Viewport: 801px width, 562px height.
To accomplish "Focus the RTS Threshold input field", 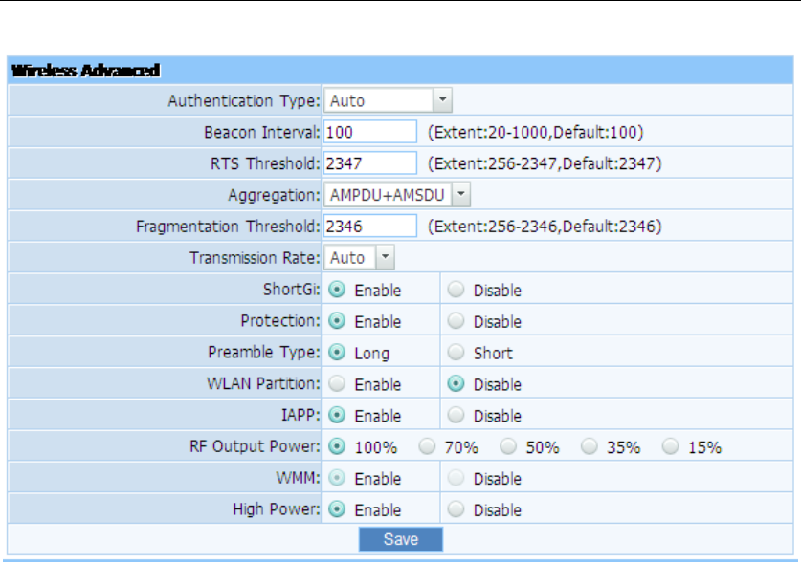I will (369, 163).
